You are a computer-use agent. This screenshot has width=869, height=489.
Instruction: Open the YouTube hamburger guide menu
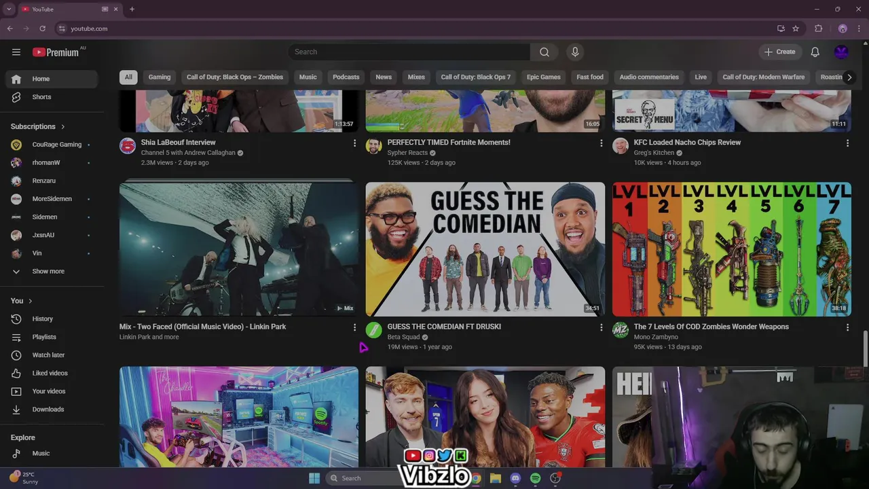pos(16,52)
